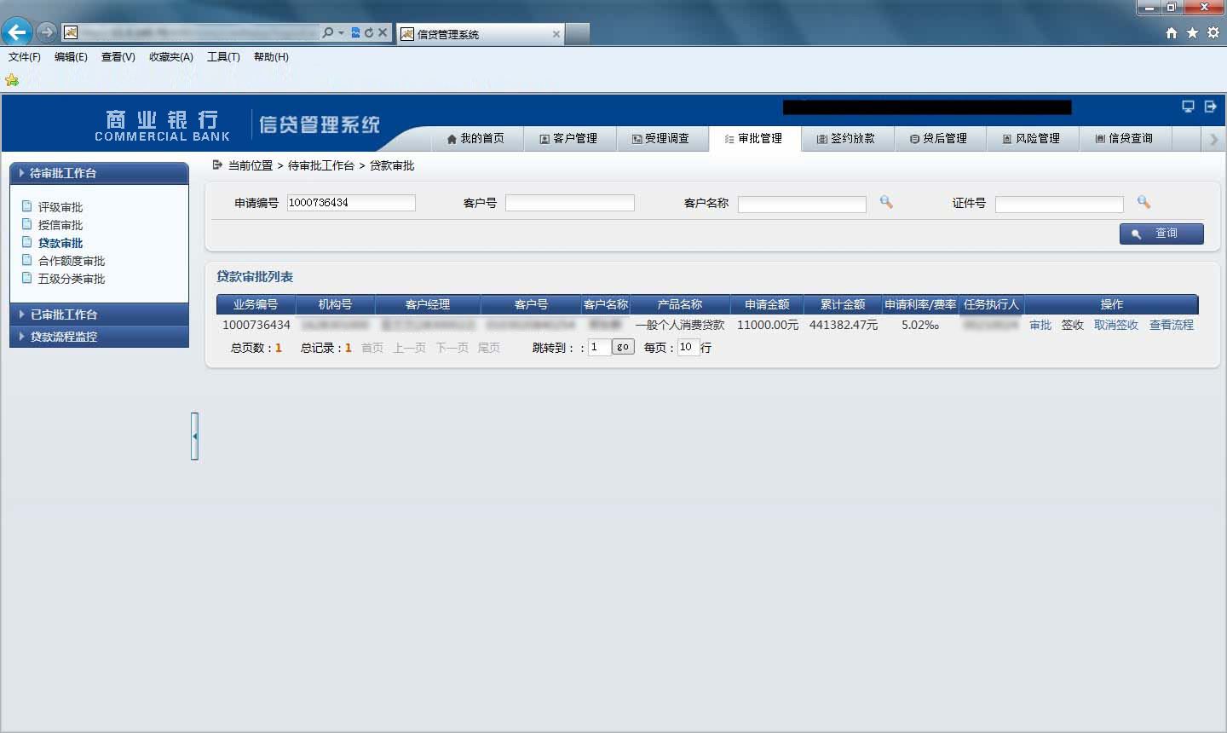Expand 已审批工作台 sidebar section
1227x733 pixels.
tap(99, 315)
